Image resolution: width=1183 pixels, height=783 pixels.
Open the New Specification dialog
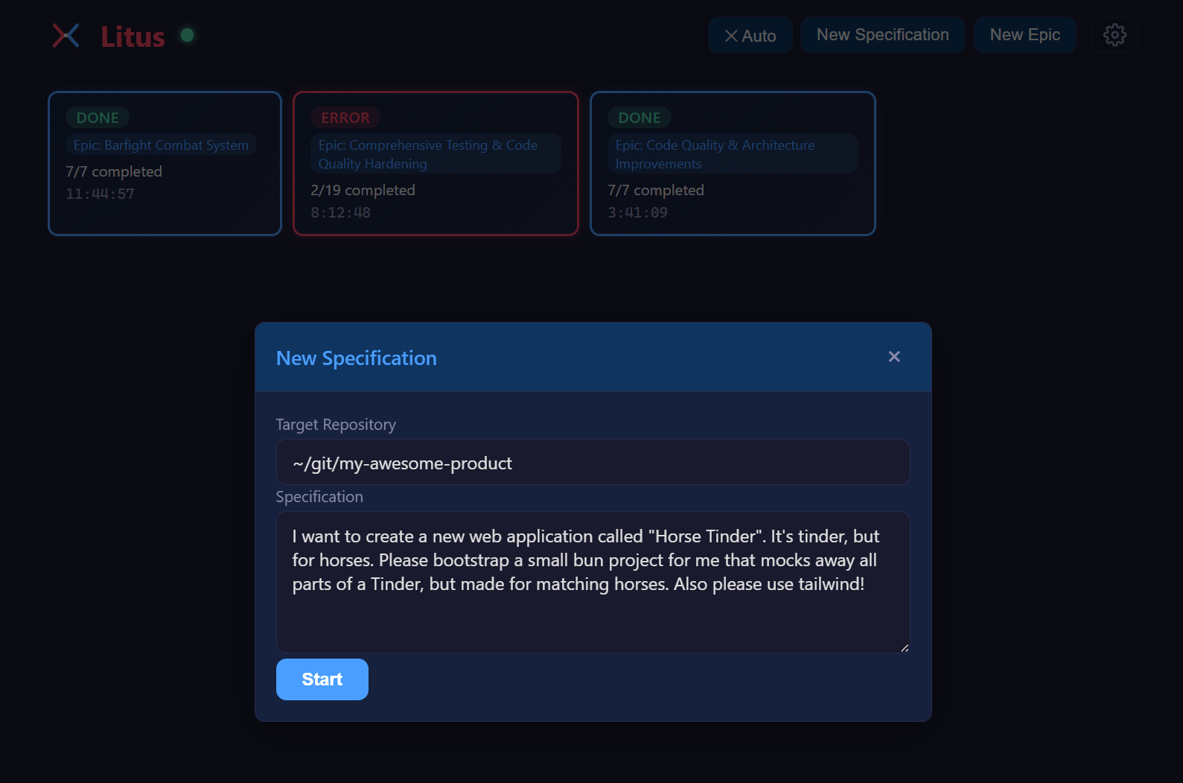pyautogui.click(x=882, y=34)
